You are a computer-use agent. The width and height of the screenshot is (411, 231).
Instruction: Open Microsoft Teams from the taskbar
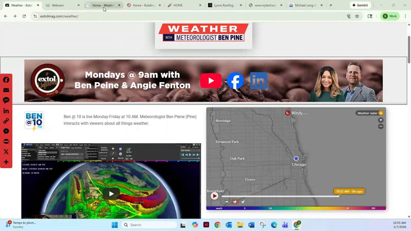(285, 225)
